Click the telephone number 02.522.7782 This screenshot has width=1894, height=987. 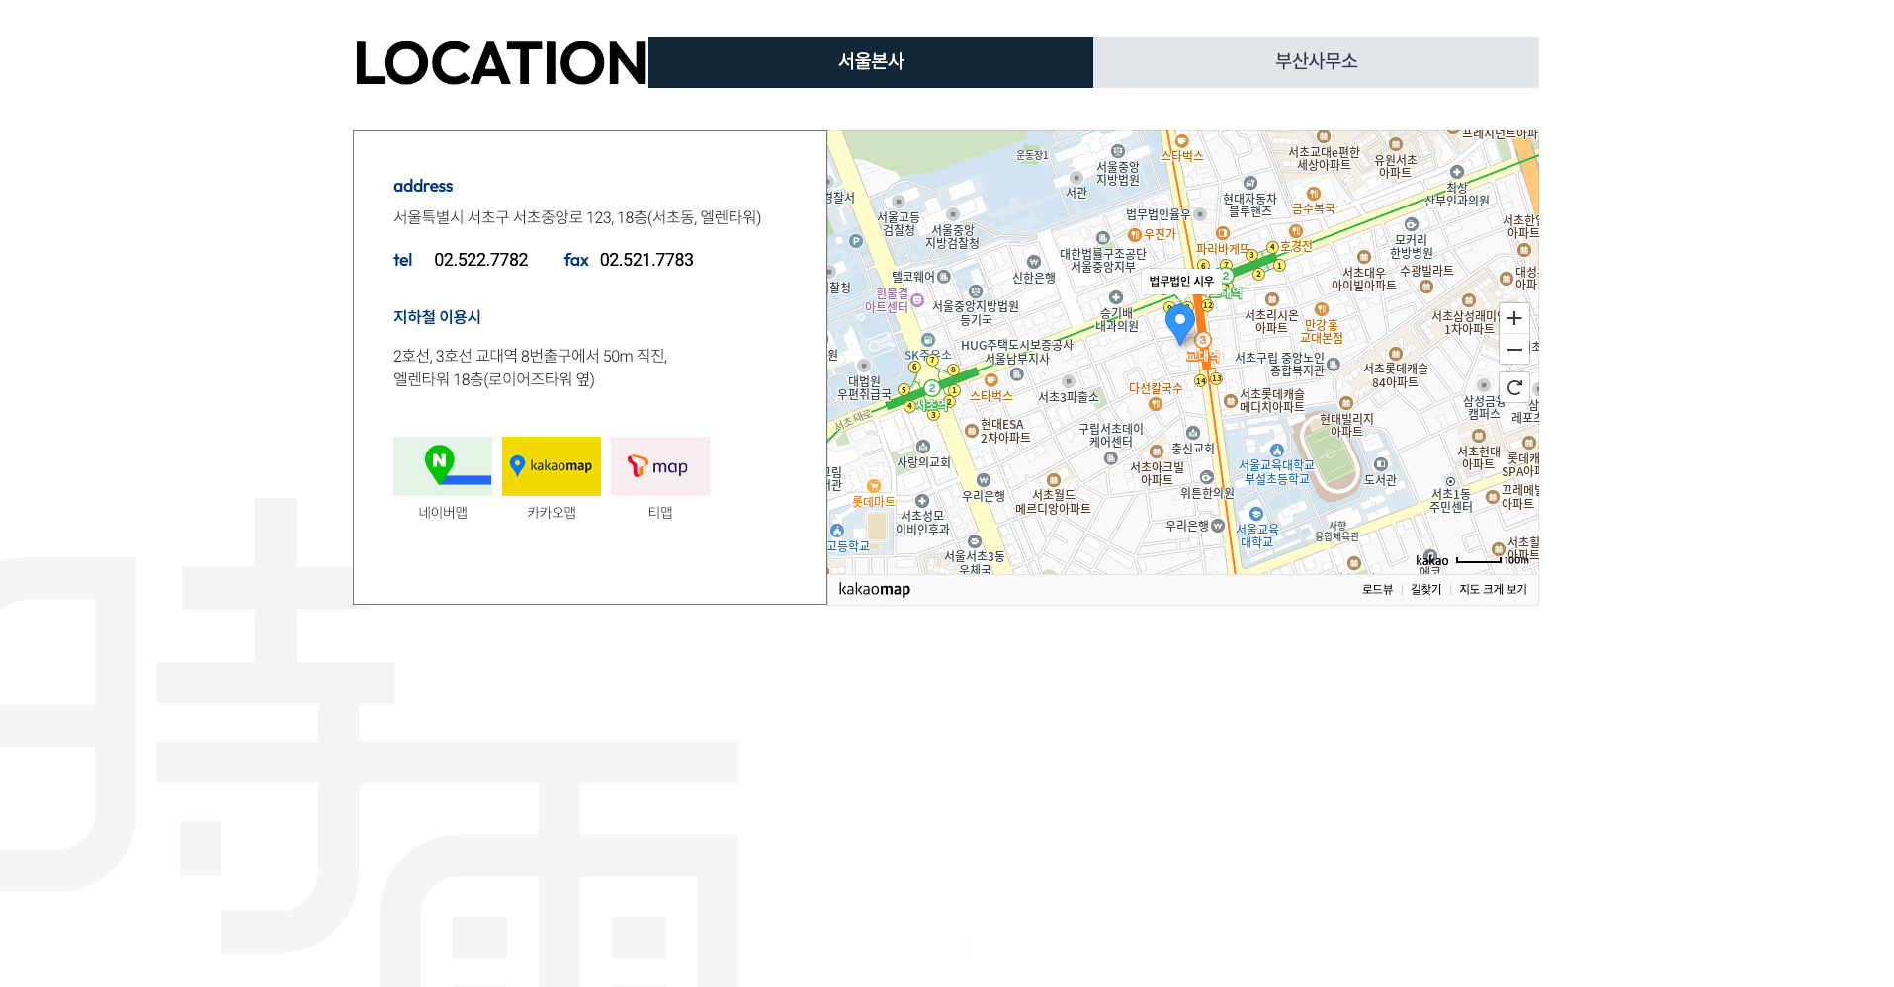tap(481, 260)
